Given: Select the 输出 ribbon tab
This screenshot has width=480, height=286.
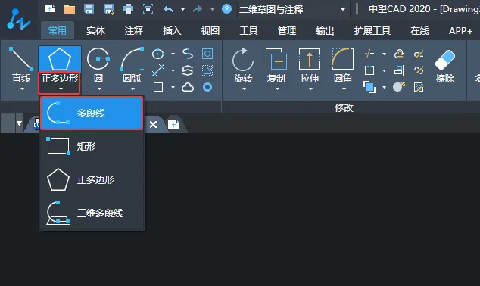Looking at the screenshot, I should pos(325,30).
